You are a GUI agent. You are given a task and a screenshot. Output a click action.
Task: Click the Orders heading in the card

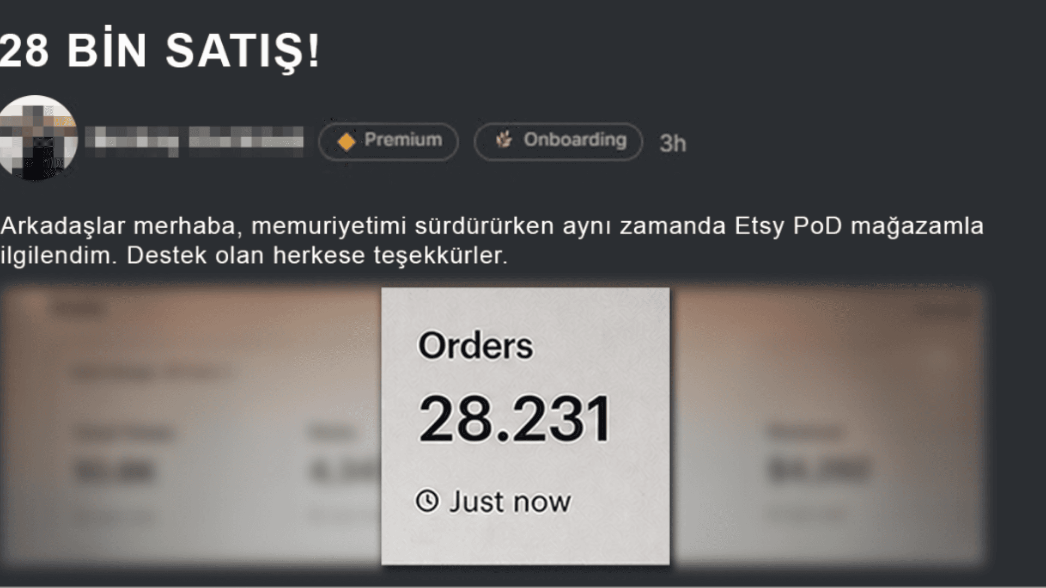point(475,346)
